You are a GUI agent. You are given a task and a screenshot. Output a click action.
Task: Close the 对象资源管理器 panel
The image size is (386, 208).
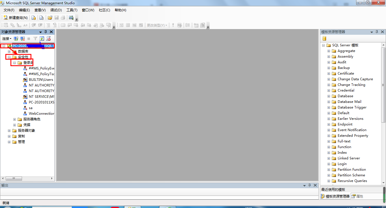(51, 32)
